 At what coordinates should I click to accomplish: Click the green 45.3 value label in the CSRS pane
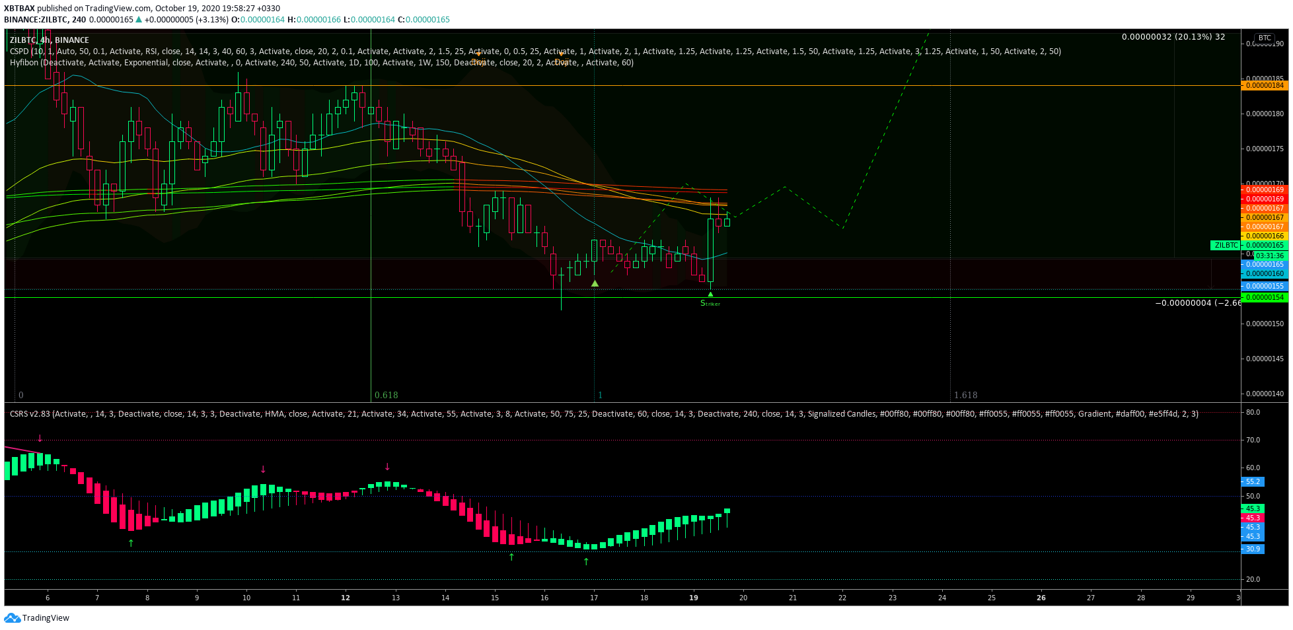pyautogui.click(x=1253, y=508)
